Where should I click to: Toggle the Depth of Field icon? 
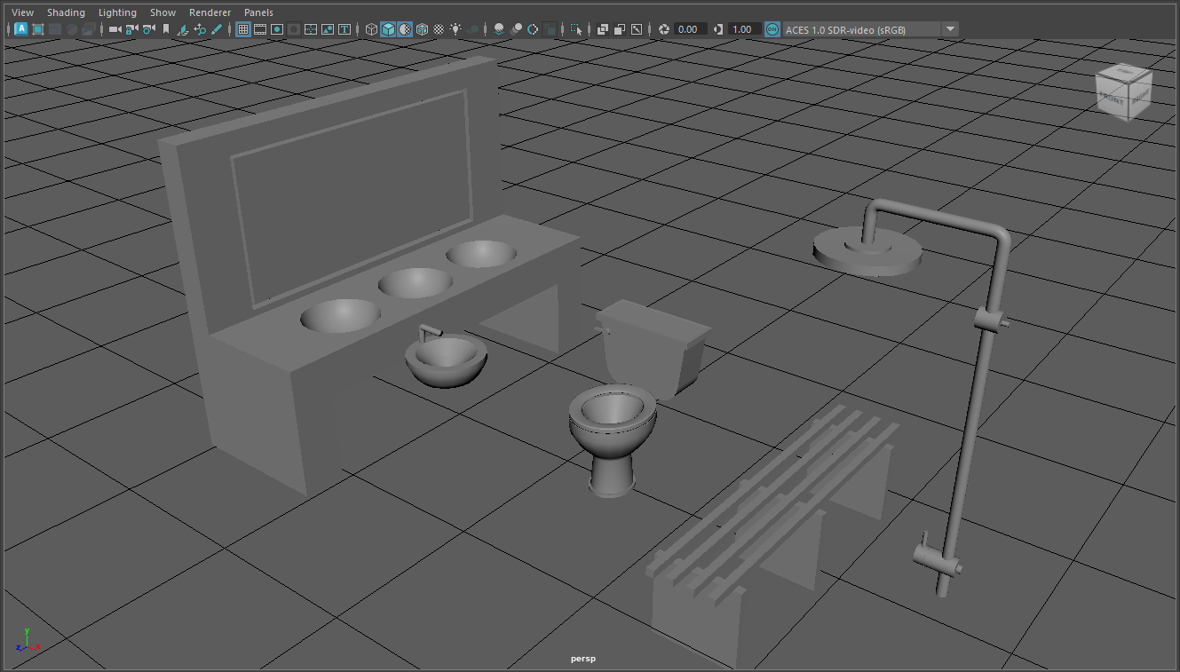(550, 29)
